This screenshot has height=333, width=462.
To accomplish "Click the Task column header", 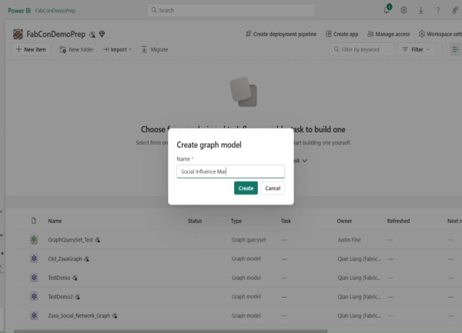I will coord(286,221).
